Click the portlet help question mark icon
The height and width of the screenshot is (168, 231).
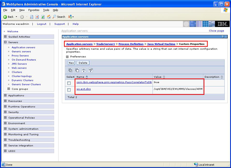pyautogui.click(x=223, y=37)
